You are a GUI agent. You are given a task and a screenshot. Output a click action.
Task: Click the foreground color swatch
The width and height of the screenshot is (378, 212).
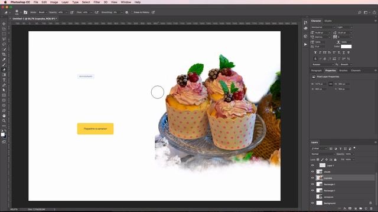click(2, 134)
